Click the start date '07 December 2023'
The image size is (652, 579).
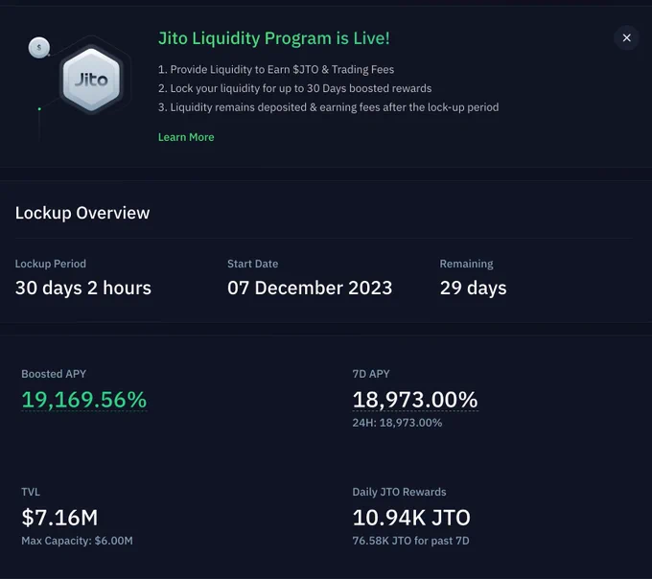310,288
